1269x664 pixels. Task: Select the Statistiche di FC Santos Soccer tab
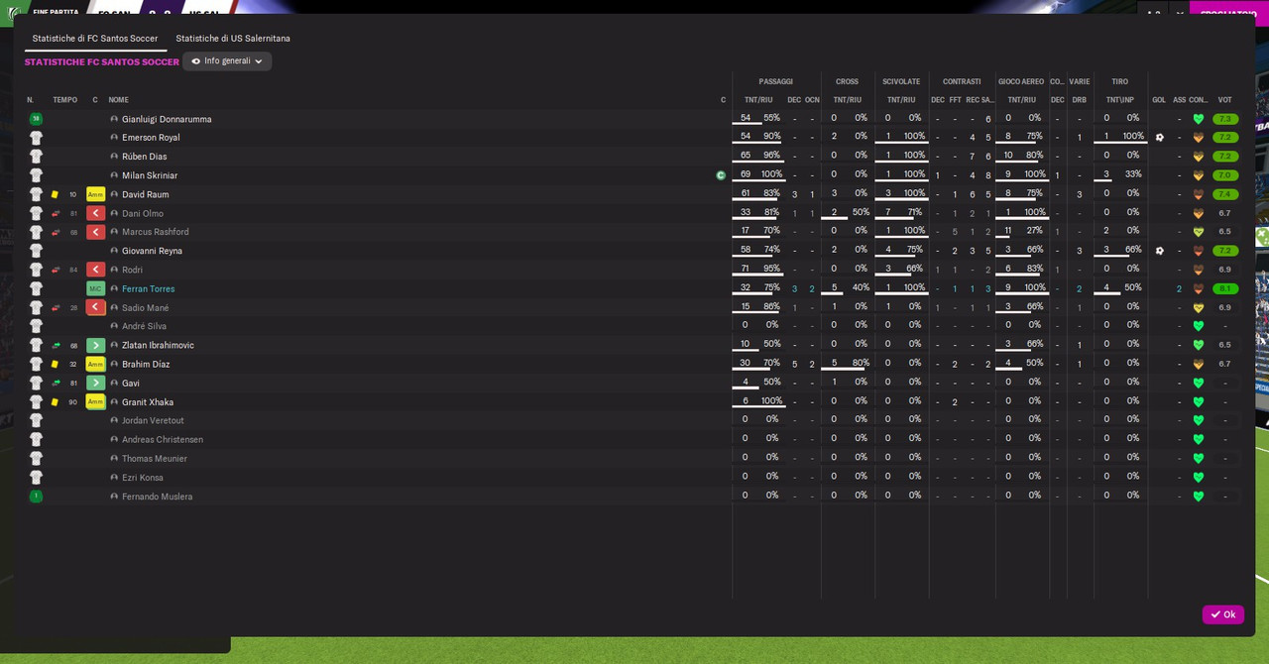click(x=95, y=38)
